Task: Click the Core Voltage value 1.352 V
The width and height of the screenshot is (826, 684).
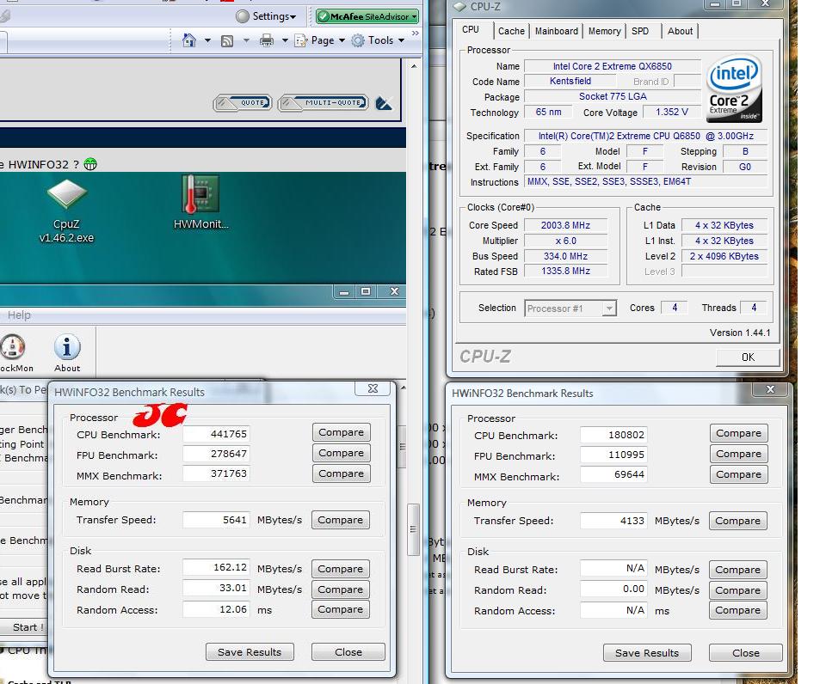Action: pyautogui.click(x=672, y=112)
